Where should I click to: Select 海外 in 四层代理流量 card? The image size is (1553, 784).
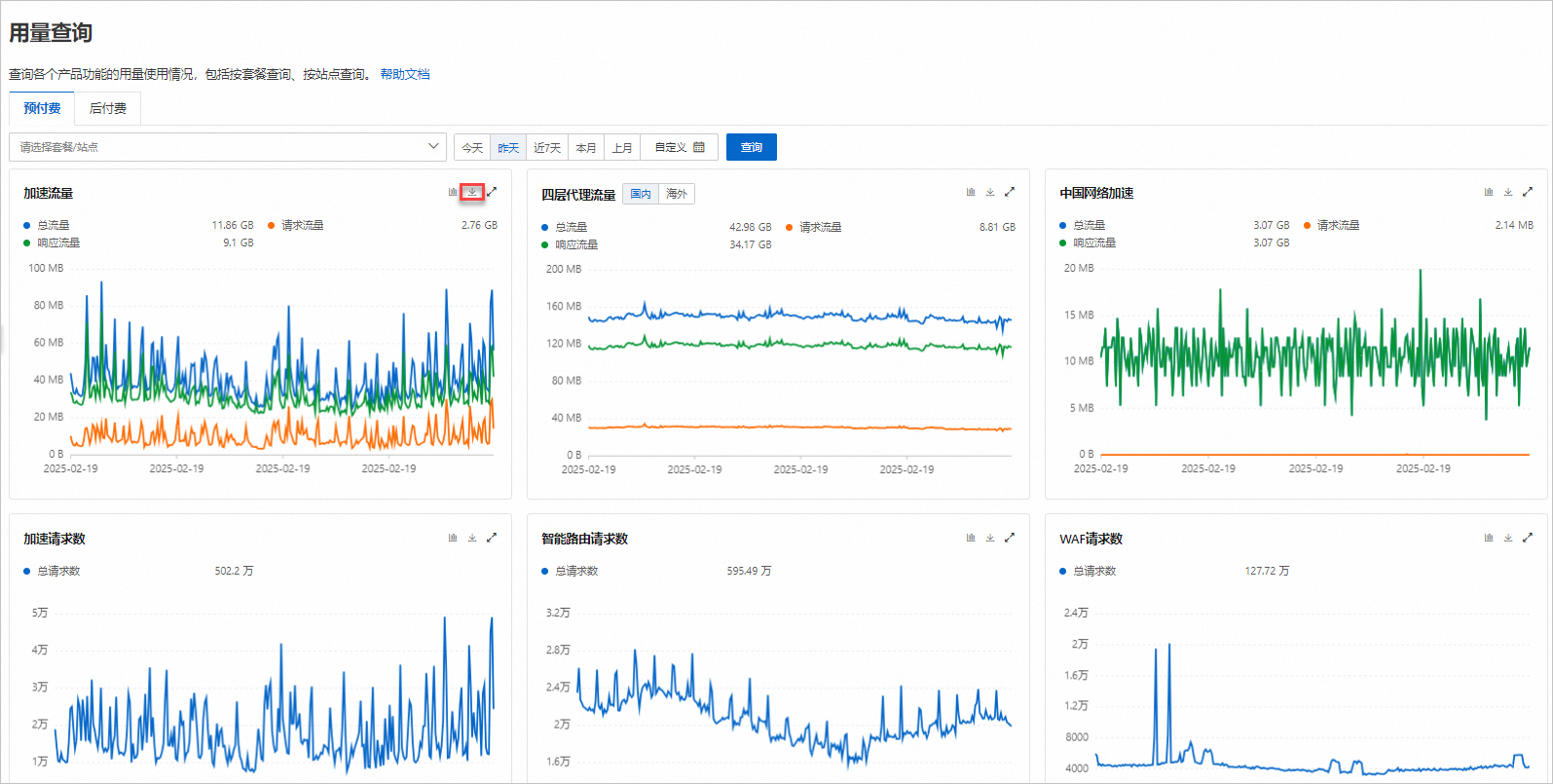(677, 194)
